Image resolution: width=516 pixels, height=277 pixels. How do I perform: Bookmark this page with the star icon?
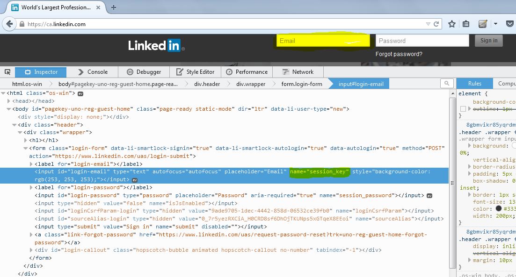[452, 23]
